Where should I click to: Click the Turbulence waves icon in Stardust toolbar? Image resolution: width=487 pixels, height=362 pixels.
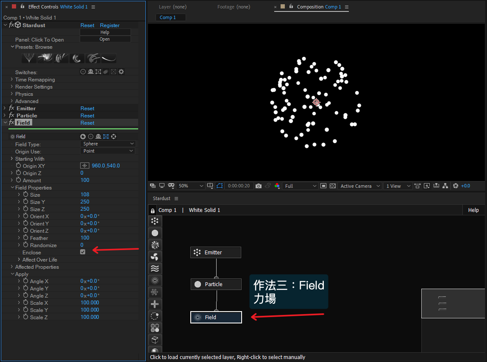point(155,268)
